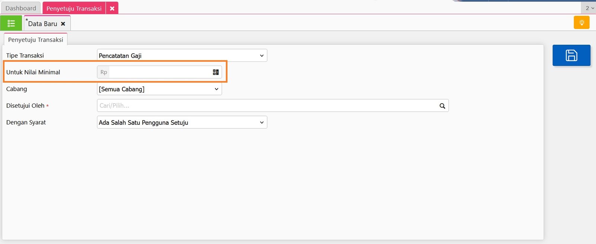Click the Disetujui Oleh field label
This screenshot has width=596, height=244.
25,106
